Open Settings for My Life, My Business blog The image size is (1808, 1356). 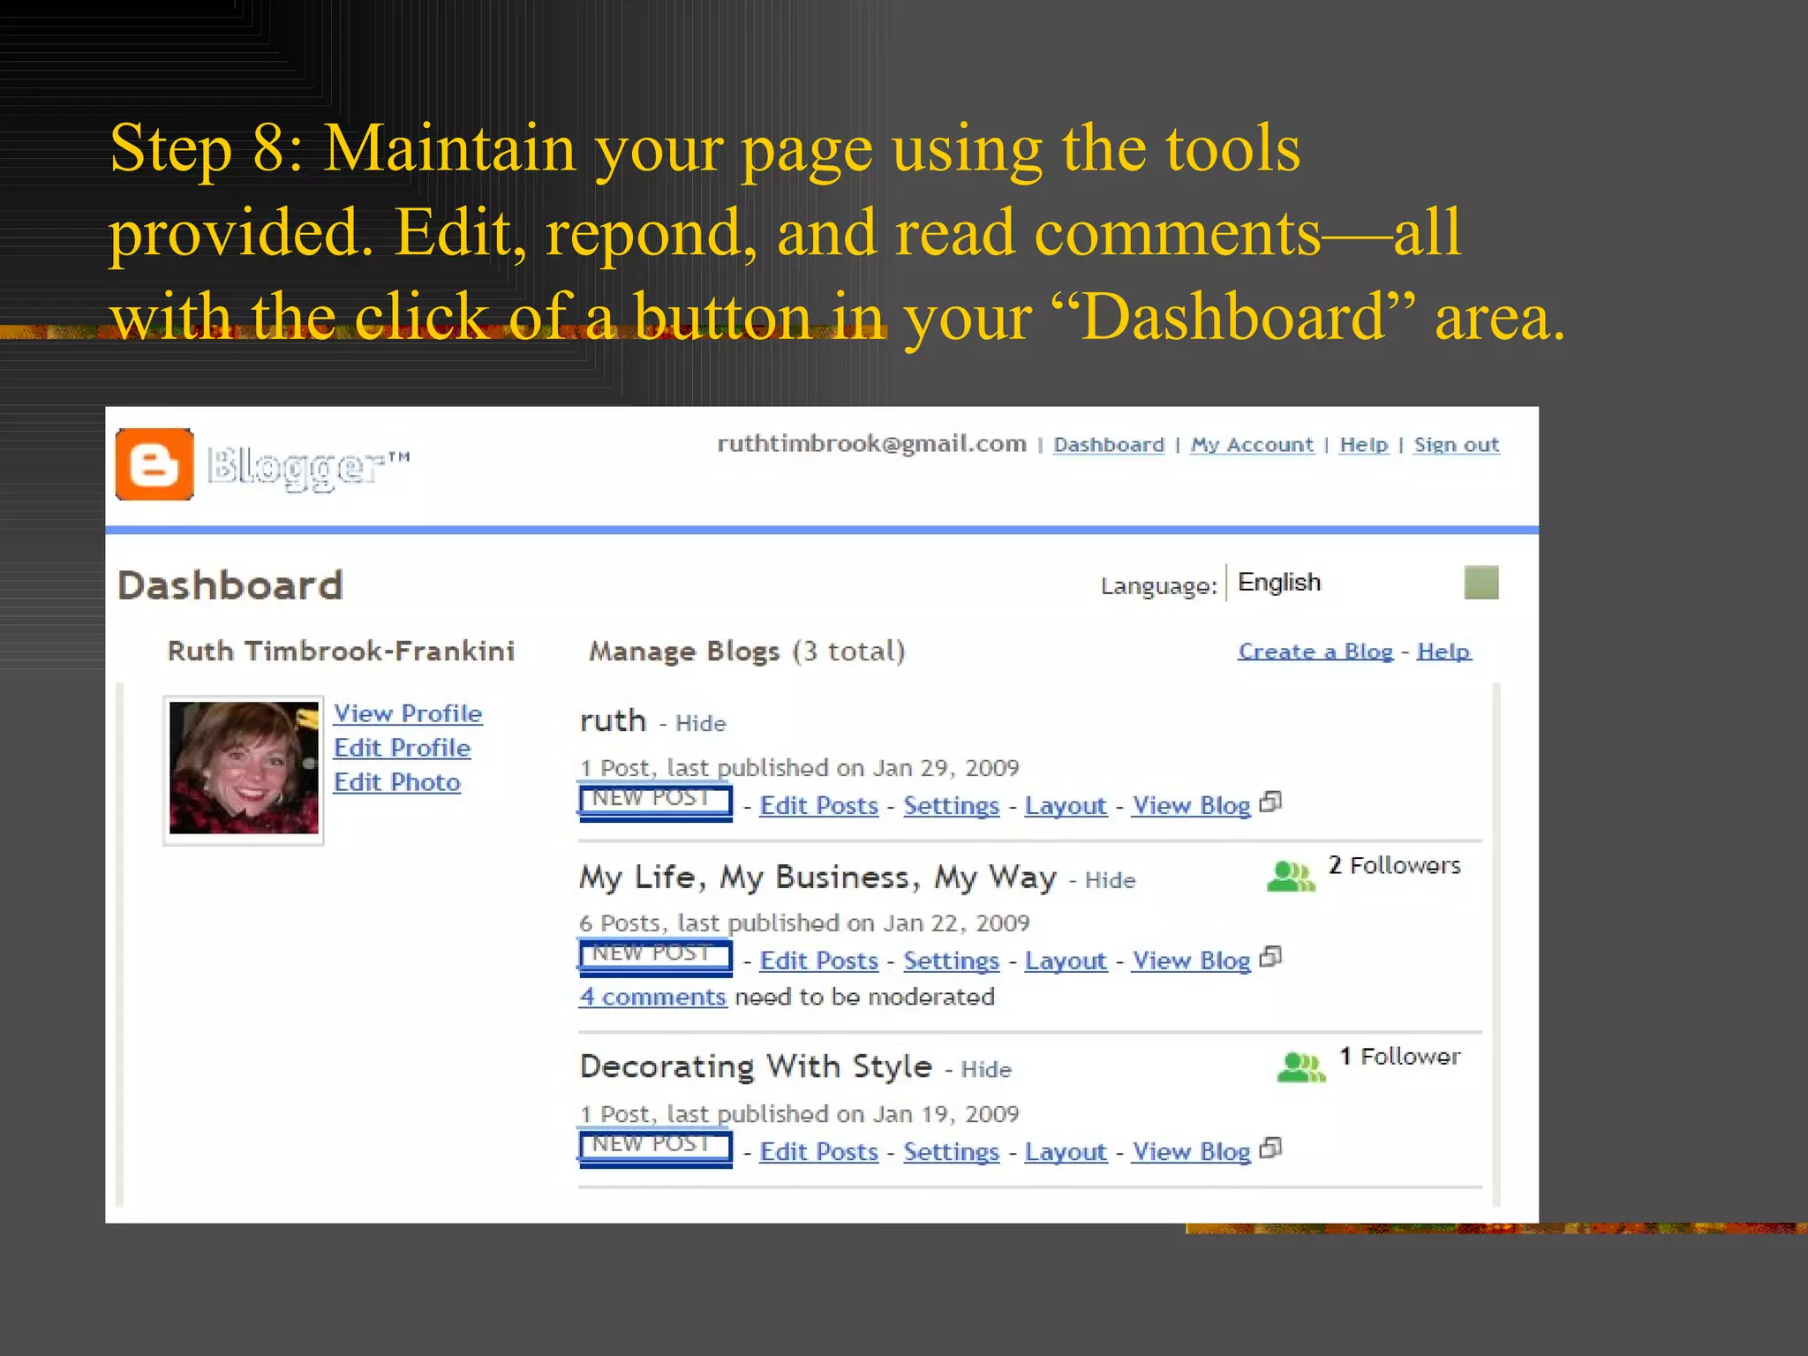[x=952, y=960]
